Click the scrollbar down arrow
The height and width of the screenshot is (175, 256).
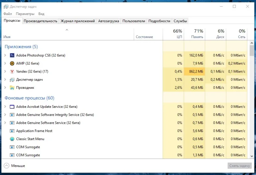coord(252,156)
